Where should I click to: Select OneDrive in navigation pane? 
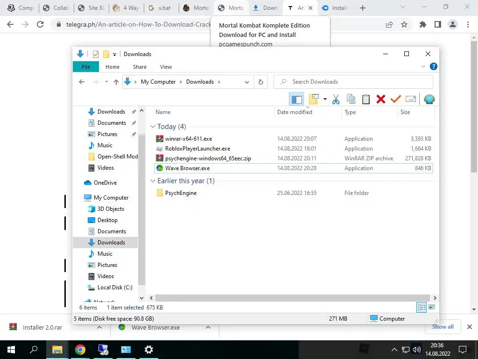(105, 183)
